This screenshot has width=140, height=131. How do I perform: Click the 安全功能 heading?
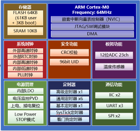[69, 44]
